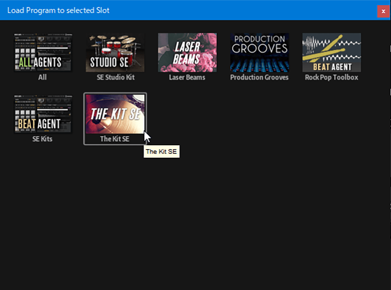
Task: Choose the Laser Beams thumbnail image
Action: [187, 52]
